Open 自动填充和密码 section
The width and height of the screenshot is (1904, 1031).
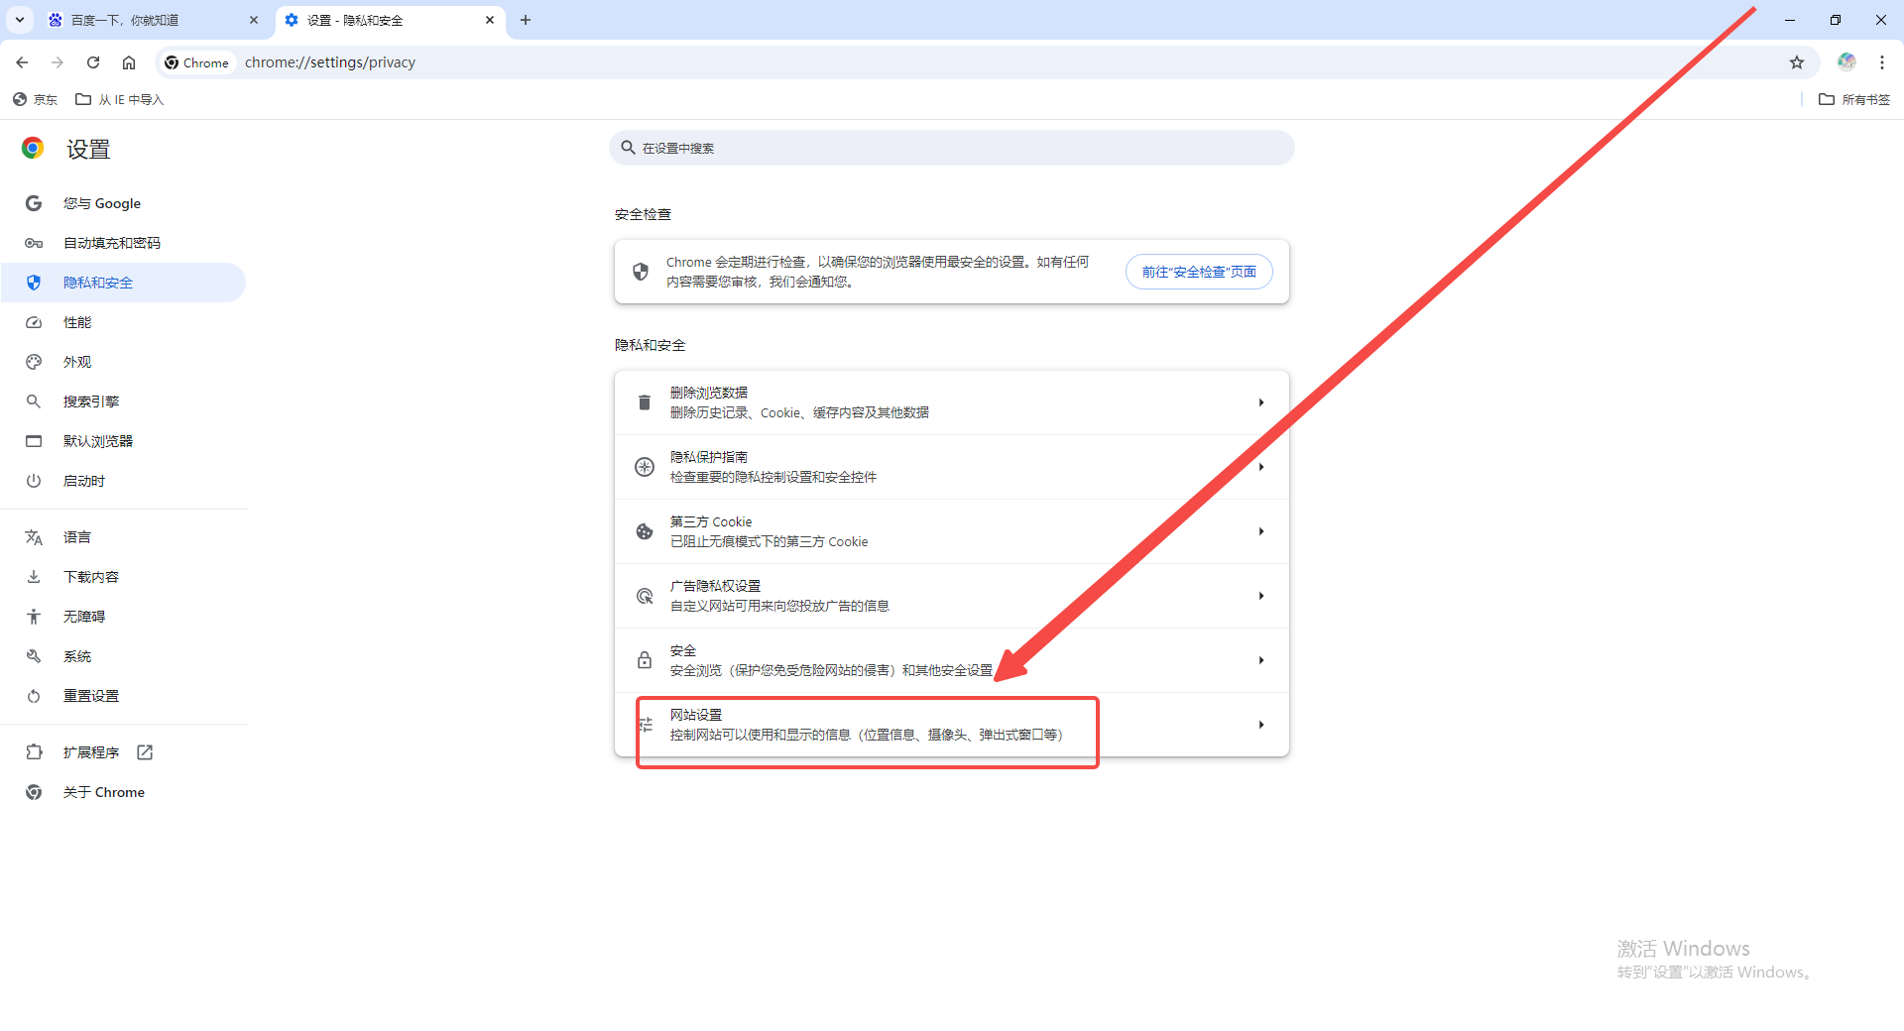(123, 243)
